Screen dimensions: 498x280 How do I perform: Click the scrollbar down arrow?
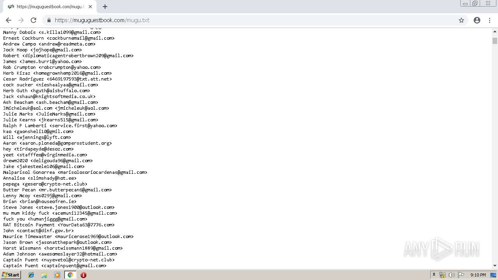(495, 266)
